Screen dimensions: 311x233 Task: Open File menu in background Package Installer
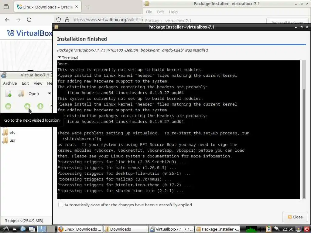pyautogui.click(x=149, y=12)
